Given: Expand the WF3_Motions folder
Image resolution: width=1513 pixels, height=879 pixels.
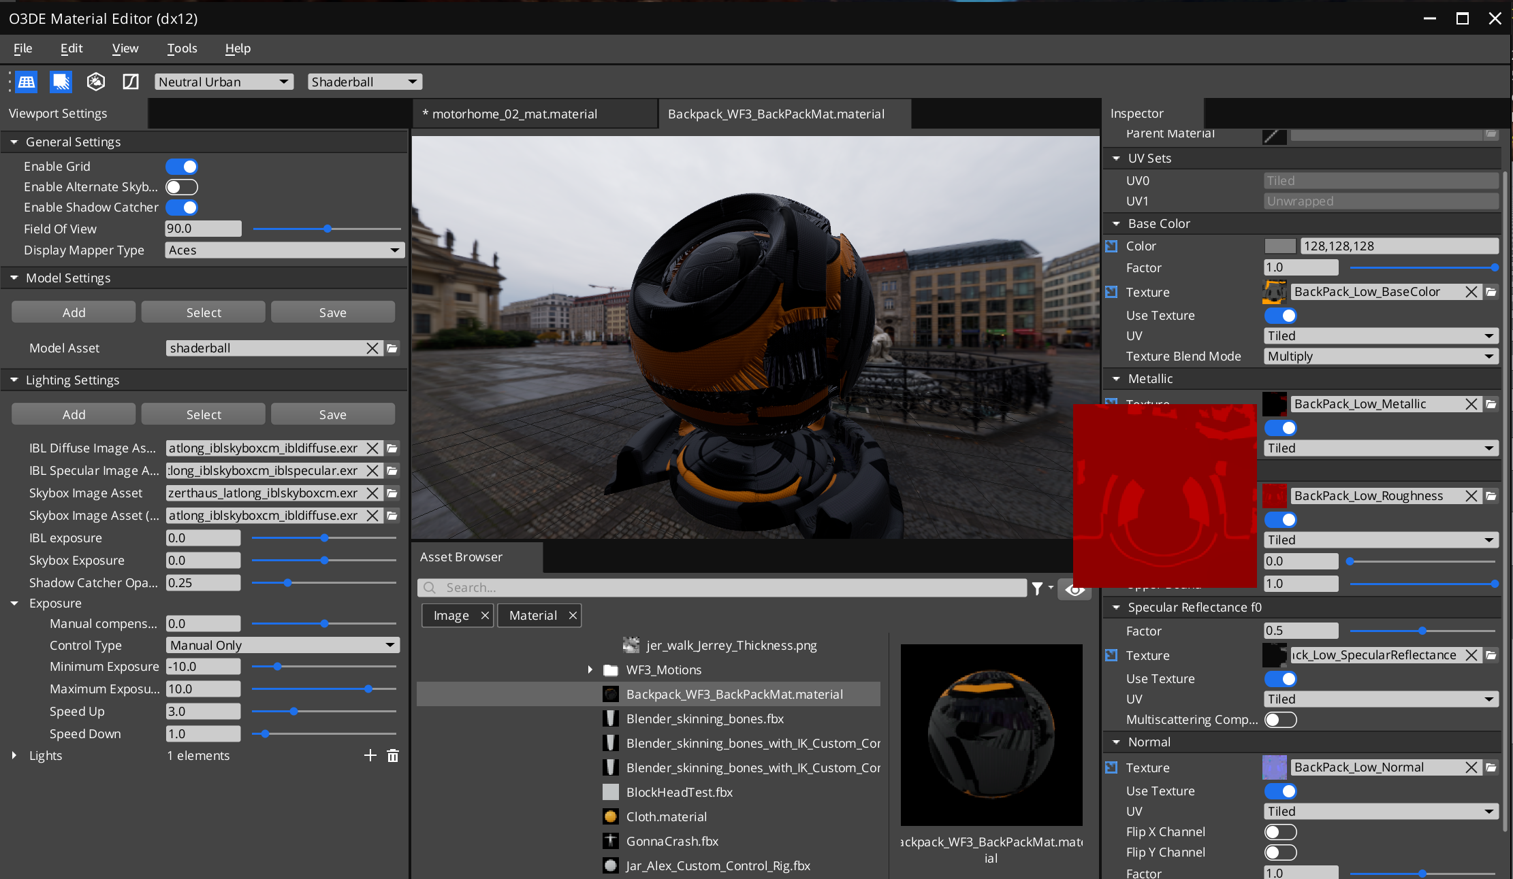Looking at the screenshot, I should [590, 670].
